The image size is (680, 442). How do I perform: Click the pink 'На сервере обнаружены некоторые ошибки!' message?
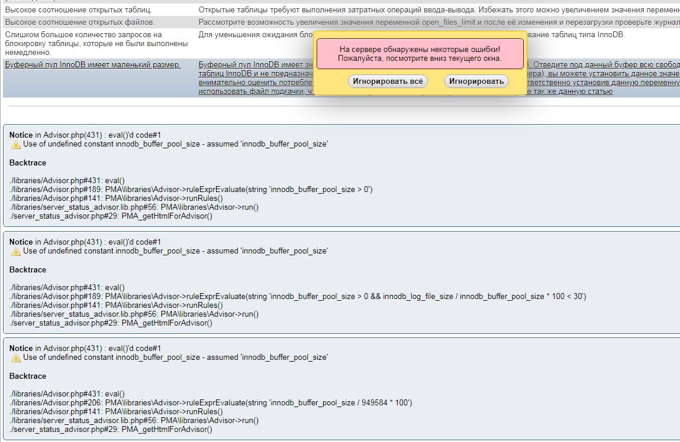(420, 54)
